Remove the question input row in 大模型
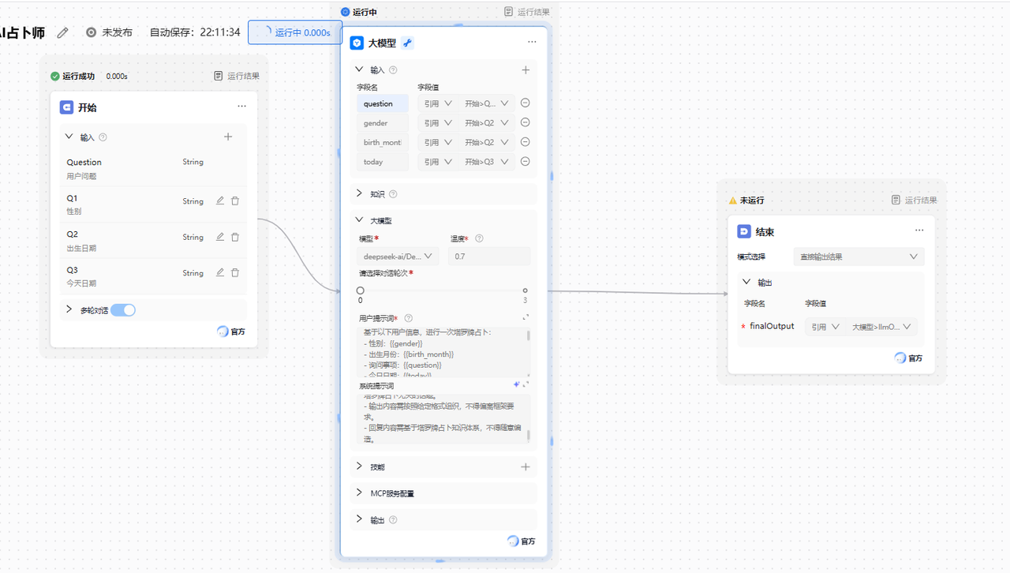Viewport: 1010px width, 573px height. coord(525,103)
